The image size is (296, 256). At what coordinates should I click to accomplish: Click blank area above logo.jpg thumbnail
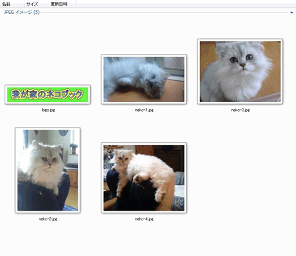(47, 51)
